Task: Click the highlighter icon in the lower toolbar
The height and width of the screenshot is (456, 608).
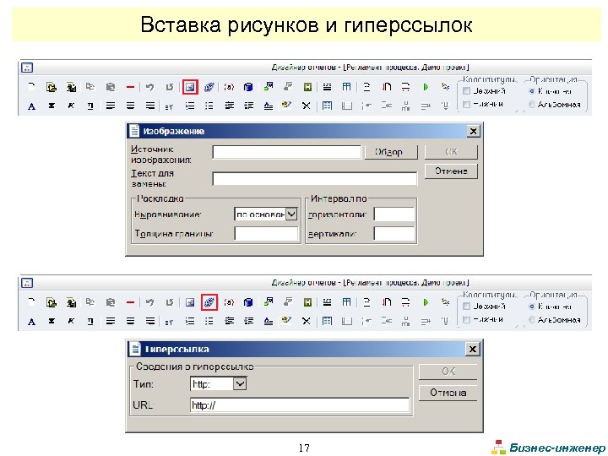Action: (x=286, y=320)
